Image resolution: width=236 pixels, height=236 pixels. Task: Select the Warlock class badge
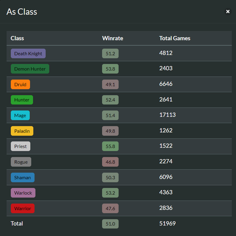[23, 193]
